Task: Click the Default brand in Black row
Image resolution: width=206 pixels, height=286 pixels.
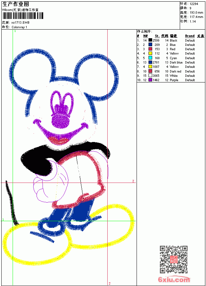Action: click(x=190, y=40)
